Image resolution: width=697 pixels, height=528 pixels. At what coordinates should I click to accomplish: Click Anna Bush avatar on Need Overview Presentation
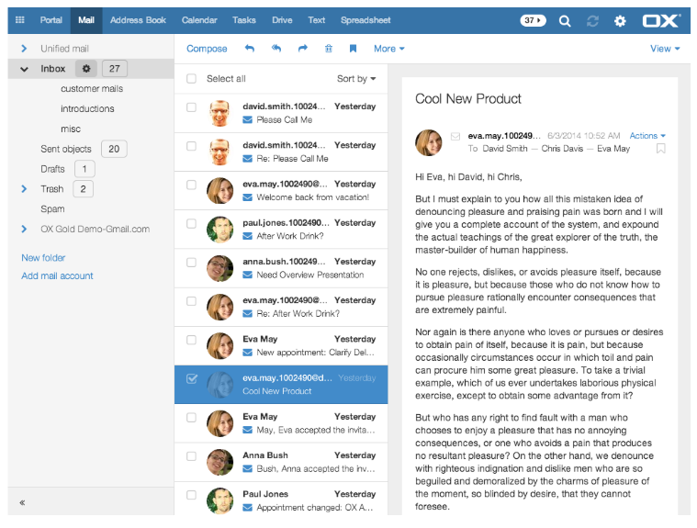click(220, 268)
